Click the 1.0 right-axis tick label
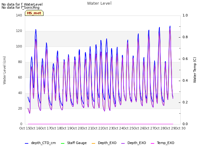This screenshot has width=199, height=149. [185, 15]
